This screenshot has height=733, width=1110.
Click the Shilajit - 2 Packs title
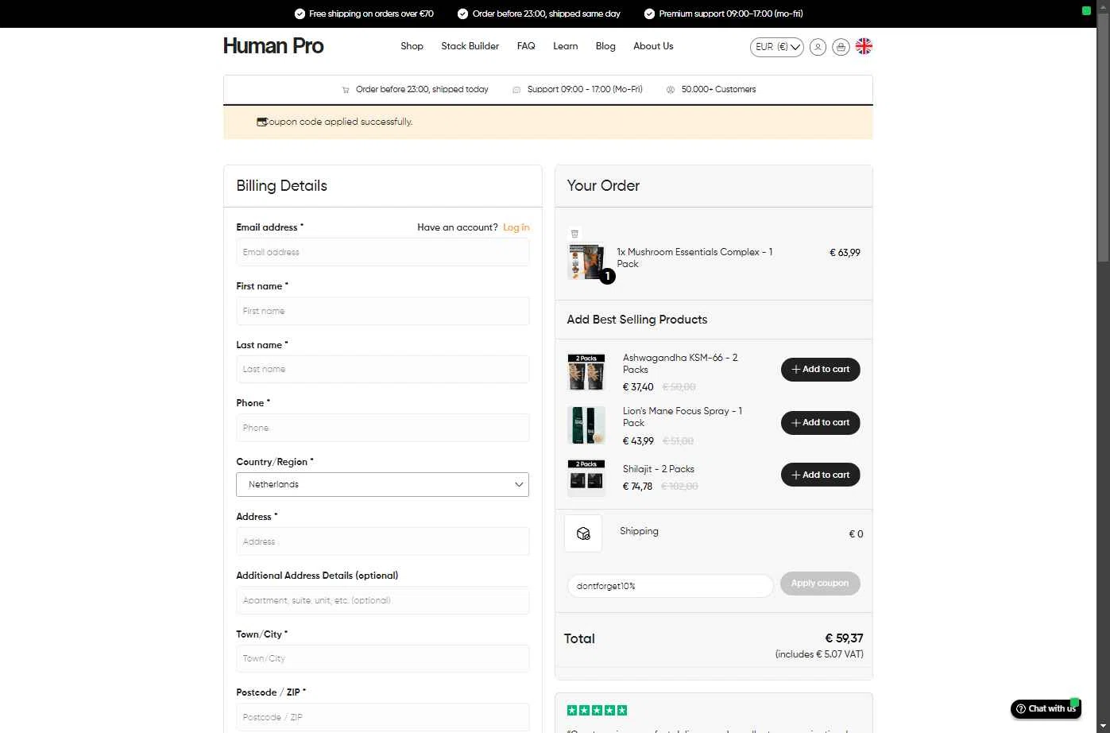658,469
